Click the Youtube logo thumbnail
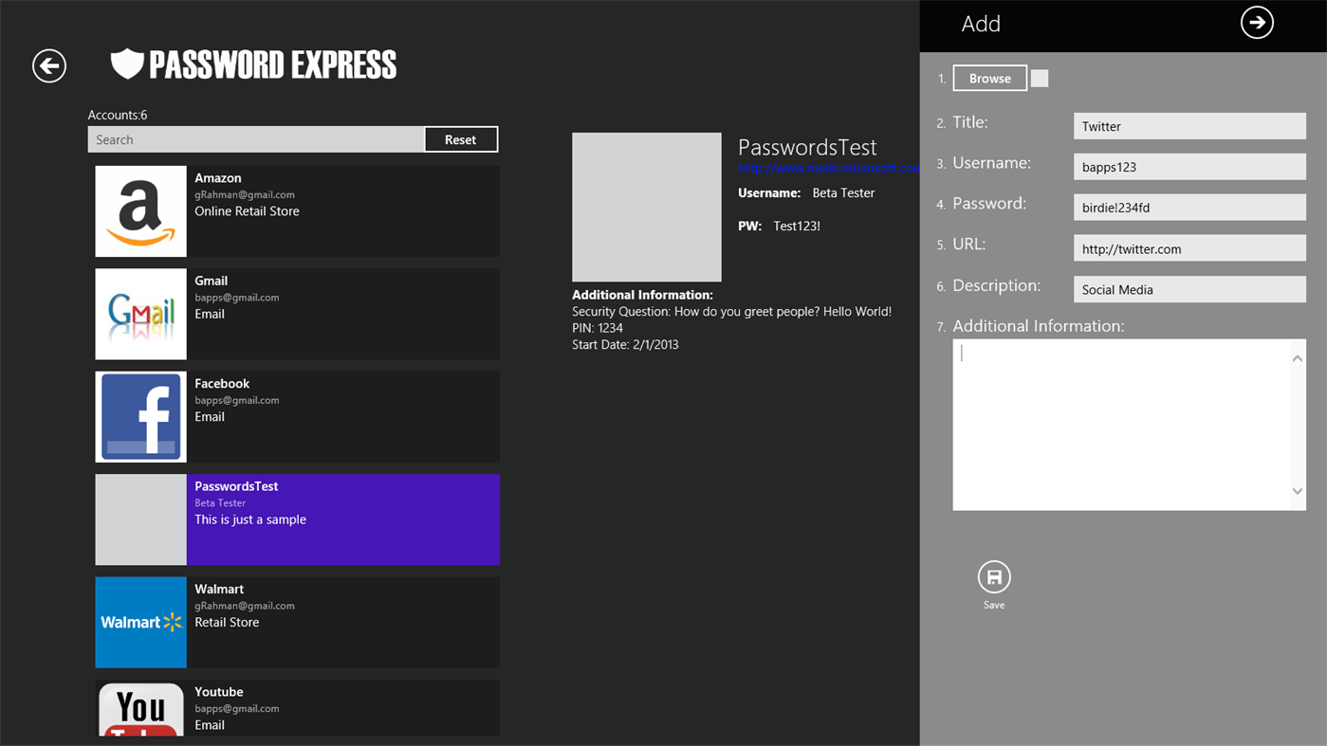1327x746 pixels. (x=140, y=709)
